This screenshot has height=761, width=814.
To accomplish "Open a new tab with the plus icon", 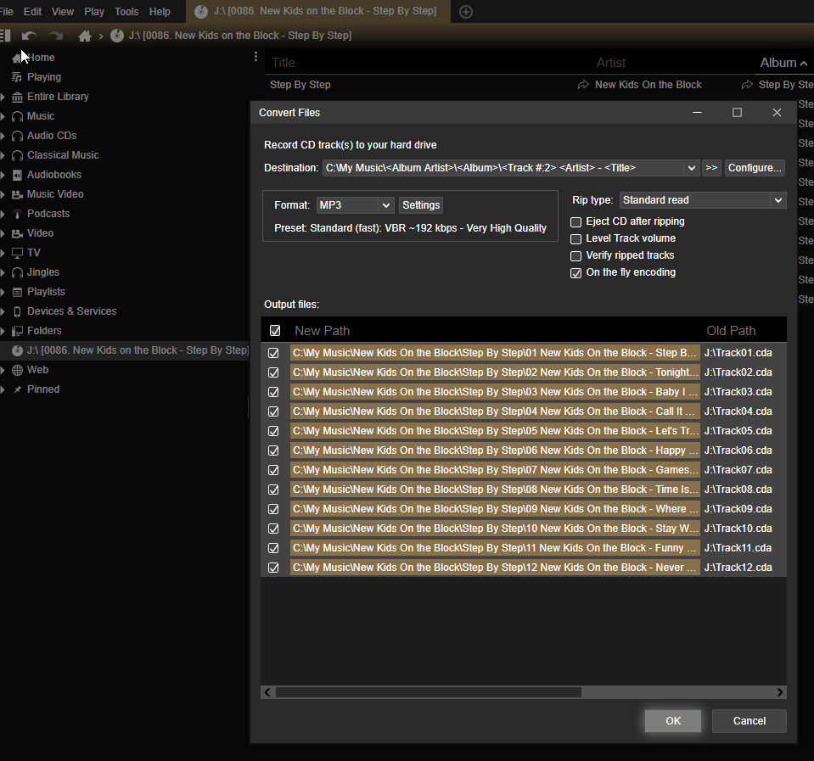I will tap(466, 12).
